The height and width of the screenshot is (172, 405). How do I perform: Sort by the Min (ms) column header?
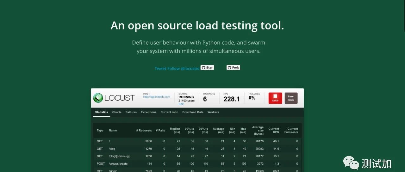click(x=233, y=131)
